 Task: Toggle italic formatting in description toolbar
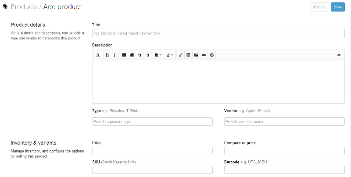(115, 55)
